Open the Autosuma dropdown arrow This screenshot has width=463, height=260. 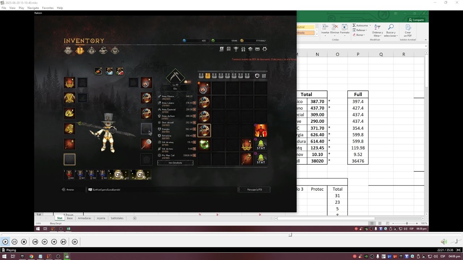[x=369, y=26]
